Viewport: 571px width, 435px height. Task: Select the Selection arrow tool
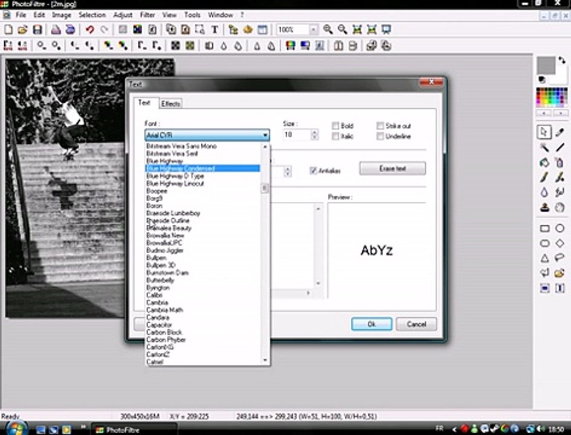click(x=544, y=132)
